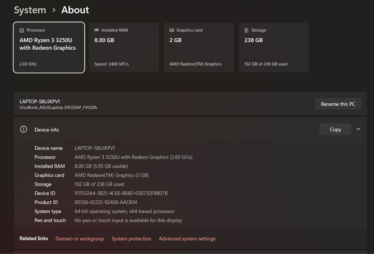The height and width of the screenshot is (254, 374).
Task: Click 102 GB of 238 GB used in Storage card
Action: coord(266,64)
